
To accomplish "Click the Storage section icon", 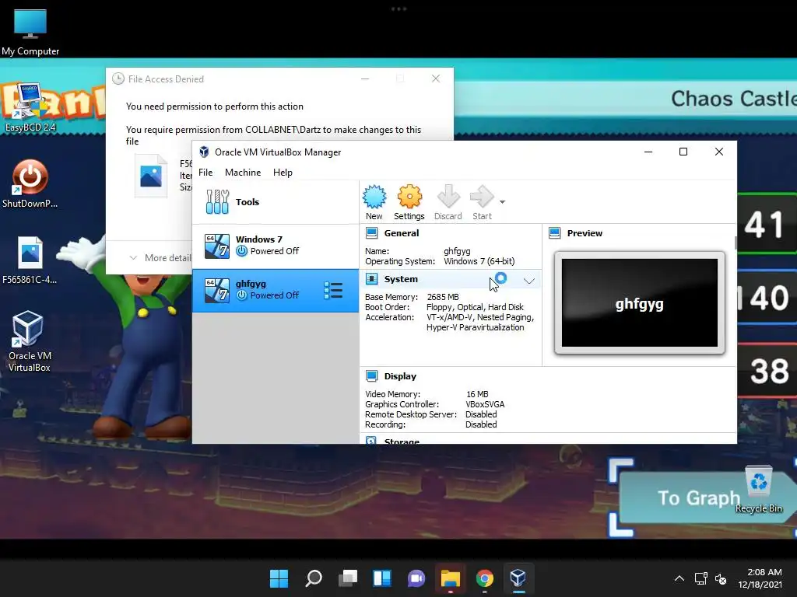I will click(x=371, y=440).
